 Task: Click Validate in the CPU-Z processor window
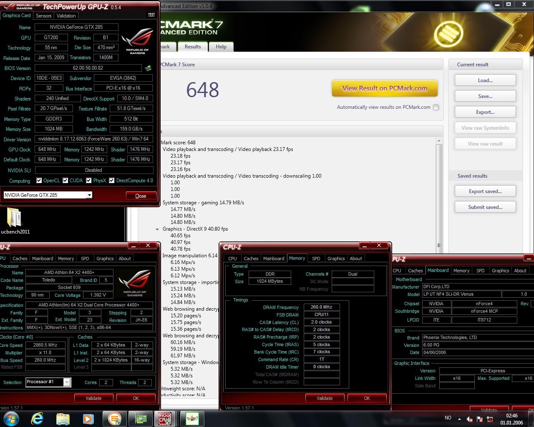click(x=93, y=398)
